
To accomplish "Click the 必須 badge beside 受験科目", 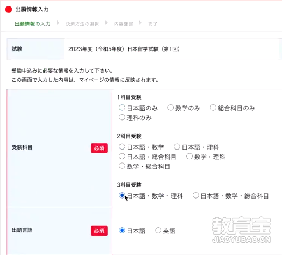I will tap(99, 148).
